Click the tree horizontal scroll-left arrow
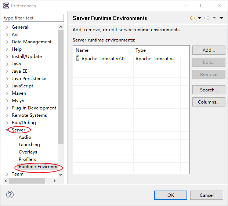Viewport: 228px width, 206px height. [x=6, y=181]
